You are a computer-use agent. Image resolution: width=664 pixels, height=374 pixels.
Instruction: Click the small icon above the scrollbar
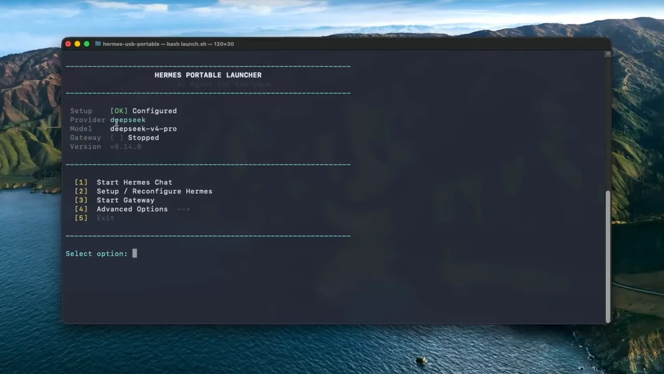(608, 54)
